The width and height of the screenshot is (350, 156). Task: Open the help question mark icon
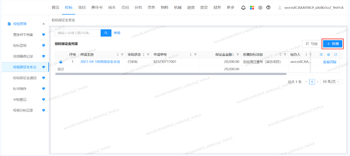pyautogui.click(x=268, y=7)
